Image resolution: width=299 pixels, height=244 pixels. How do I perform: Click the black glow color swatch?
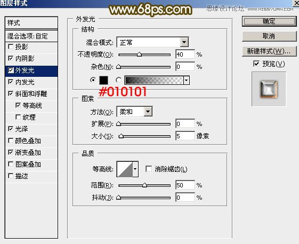click(x=103, y=80)
